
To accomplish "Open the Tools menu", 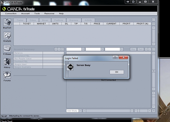I will pos(37,14).
